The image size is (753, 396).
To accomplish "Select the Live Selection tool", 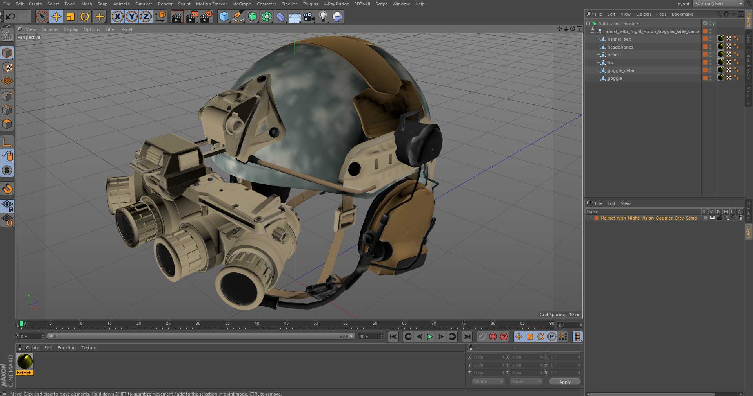I will click(x=42, y=16).
